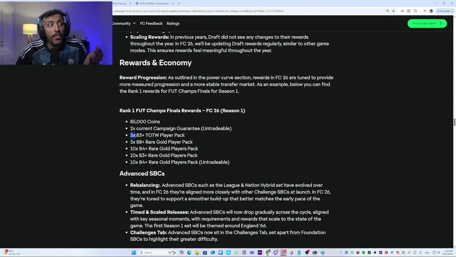
Task: Open the browser Extensions puzzle icon
Action: tap(415, 11)
